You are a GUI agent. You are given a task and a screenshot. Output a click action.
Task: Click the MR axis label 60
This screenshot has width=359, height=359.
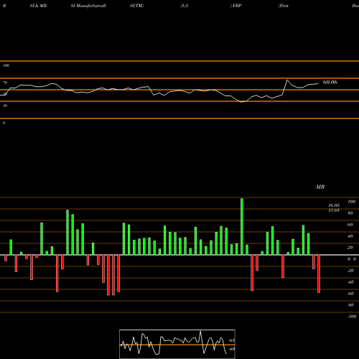click(x=350, y=225)
